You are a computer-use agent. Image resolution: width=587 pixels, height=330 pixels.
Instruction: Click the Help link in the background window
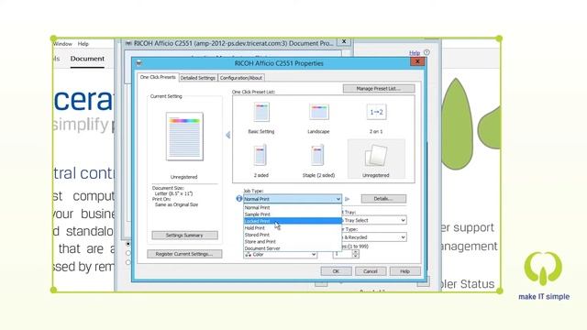tap(415, 53)
